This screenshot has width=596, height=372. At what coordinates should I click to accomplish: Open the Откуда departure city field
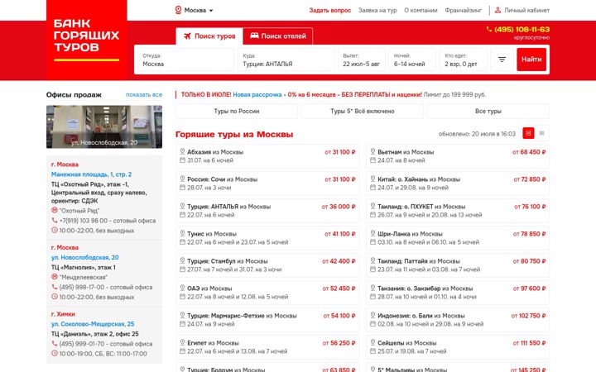point(185,60)
